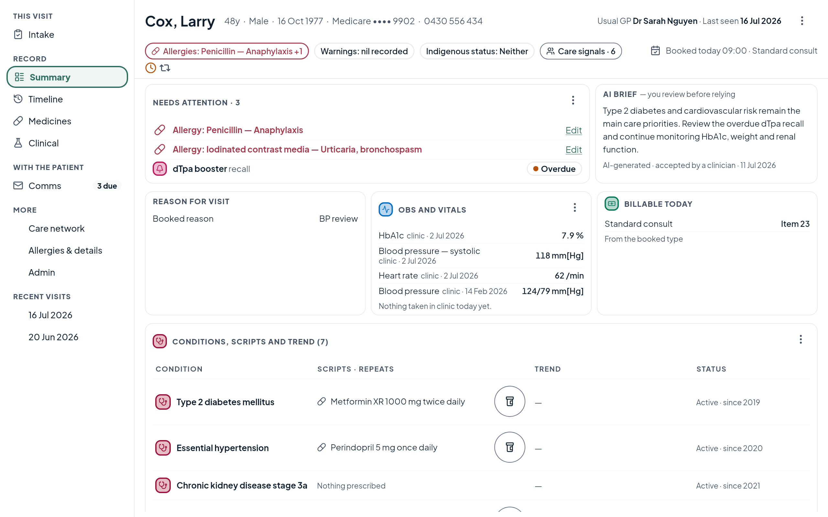Open the Intake section
The height and width of the screenshot is (517, 828).
(67, 35)
